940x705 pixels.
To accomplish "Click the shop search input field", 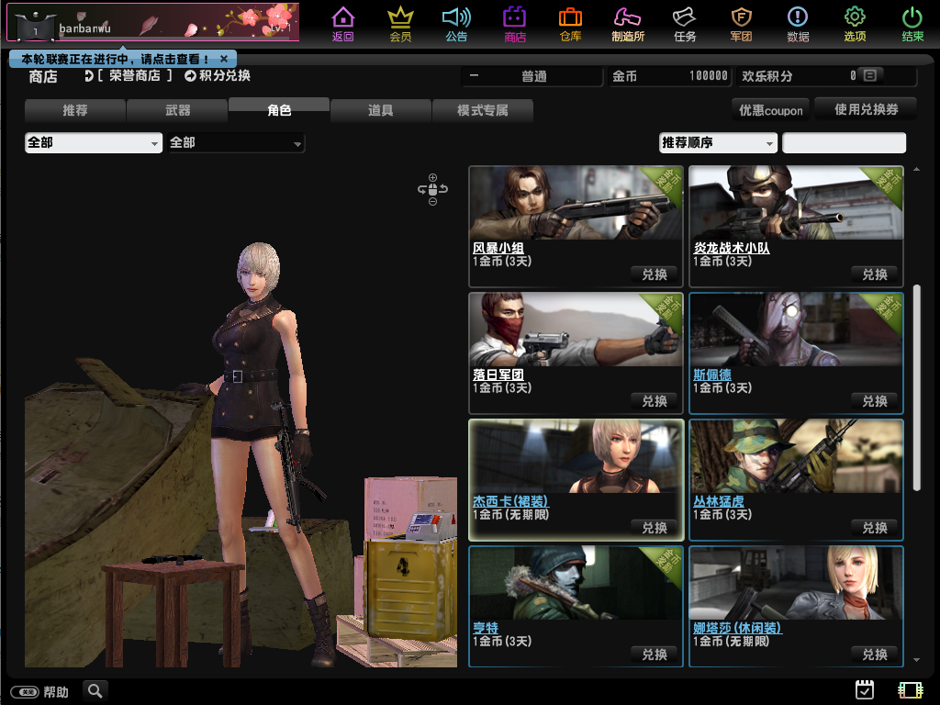I will (844, 143).
